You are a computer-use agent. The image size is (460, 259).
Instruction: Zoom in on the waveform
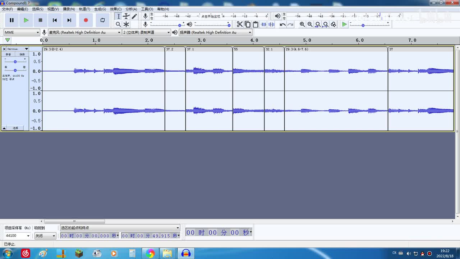(x=302, y=24)
